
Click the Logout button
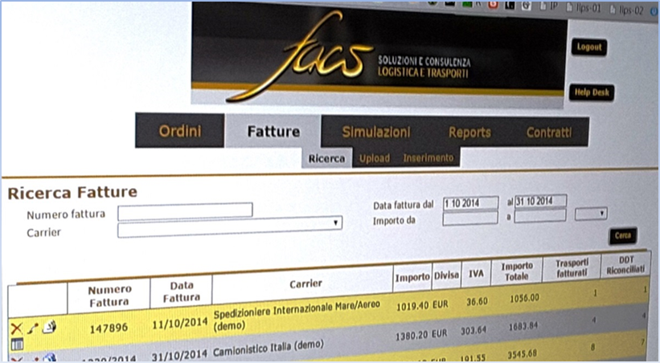(x=588, y=47)
